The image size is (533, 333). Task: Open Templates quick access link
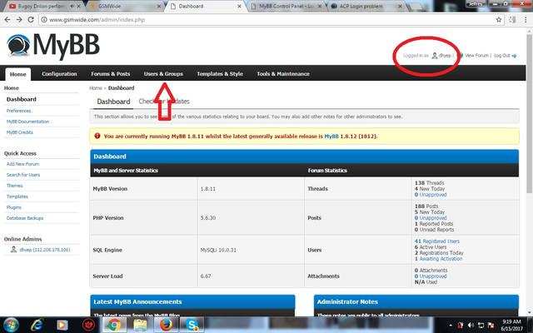(17, 196)
